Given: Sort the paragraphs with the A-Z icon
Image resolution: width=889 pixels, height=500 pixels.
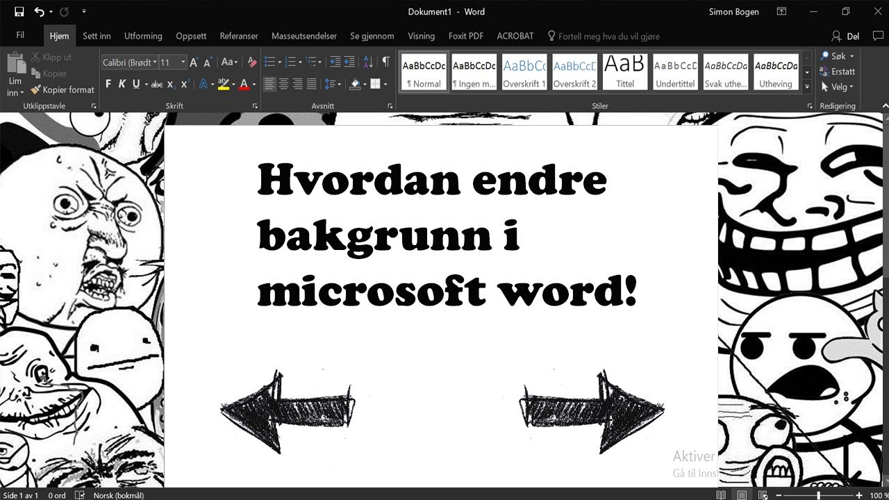Looking at the screenshot, I should tap(369, 62).
